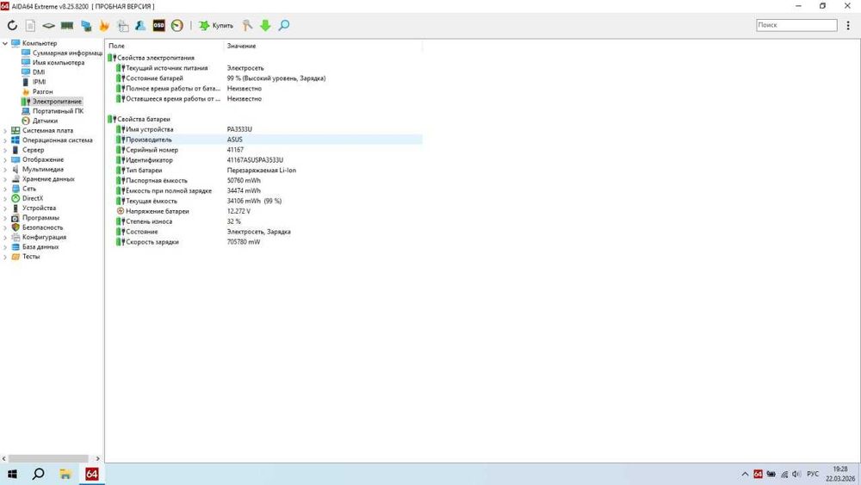Select the Тип батареи row
The width and height of the screenshot is (861, 485).
(x=264, y=171)
